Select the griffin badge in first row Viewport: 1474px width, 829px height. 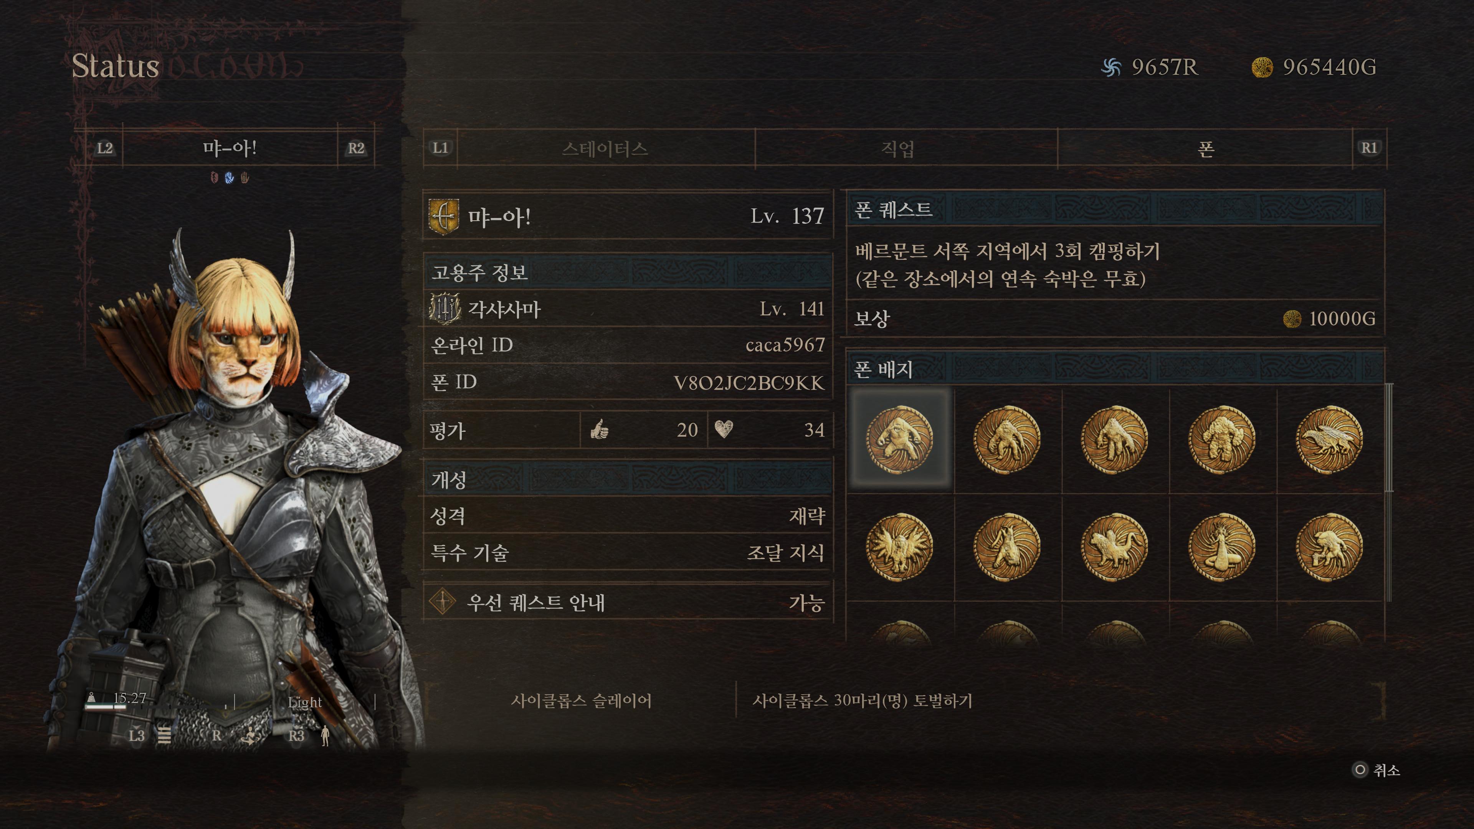click(1329, 439)
